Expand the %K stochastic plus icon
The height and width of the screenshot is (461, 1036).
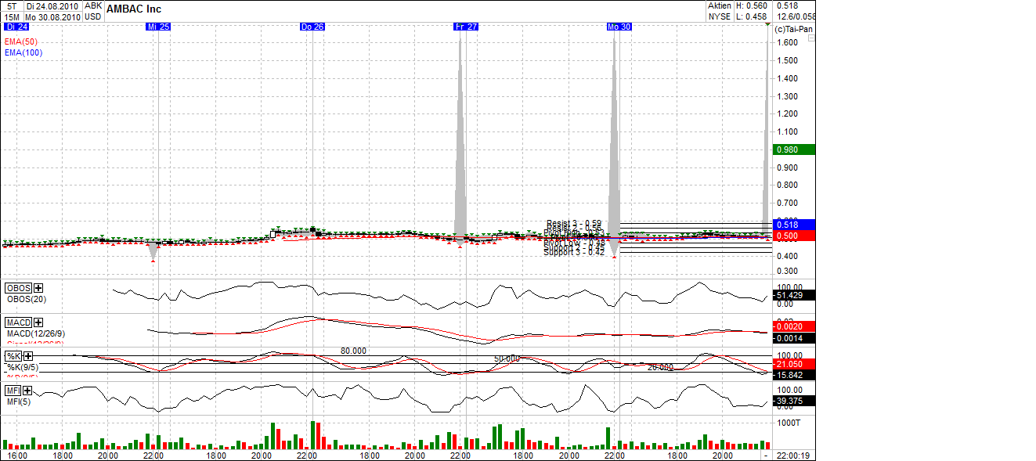coord(28,356)
